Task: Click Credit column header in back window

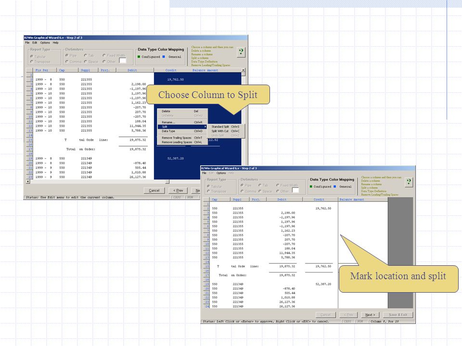Action: [x=171, y=70]
